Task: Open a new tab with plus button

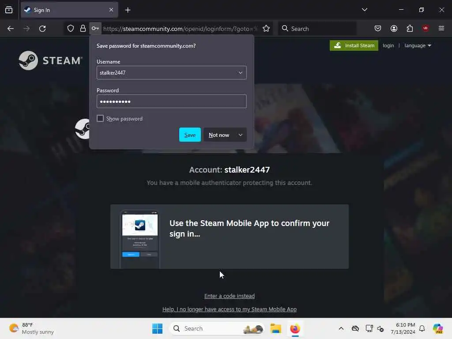Action: pyautogui.click(x=128, y=10)
